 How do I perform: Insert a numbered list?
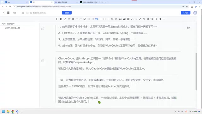81,19
